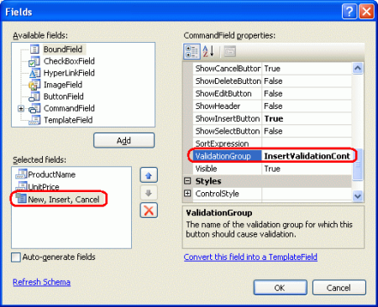Click the Refresh Schema link
The height and width of the screenshot is (307, 378).
pyautogui.click(x=41, y=282)
